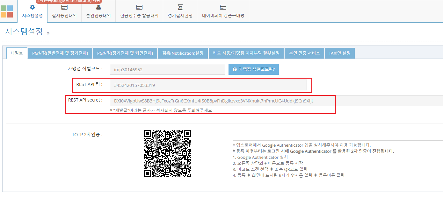Viewport: 443px width, 197px height.
Task: Click the TOTP QR code image
Action: [x=168, y=153]
